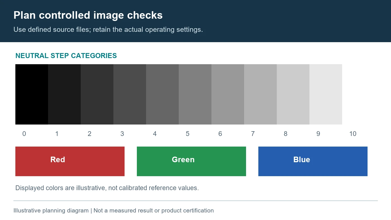Screen dimensions: 391x220
Task: Click the scale label 3
Action: [x=122, y=134]
